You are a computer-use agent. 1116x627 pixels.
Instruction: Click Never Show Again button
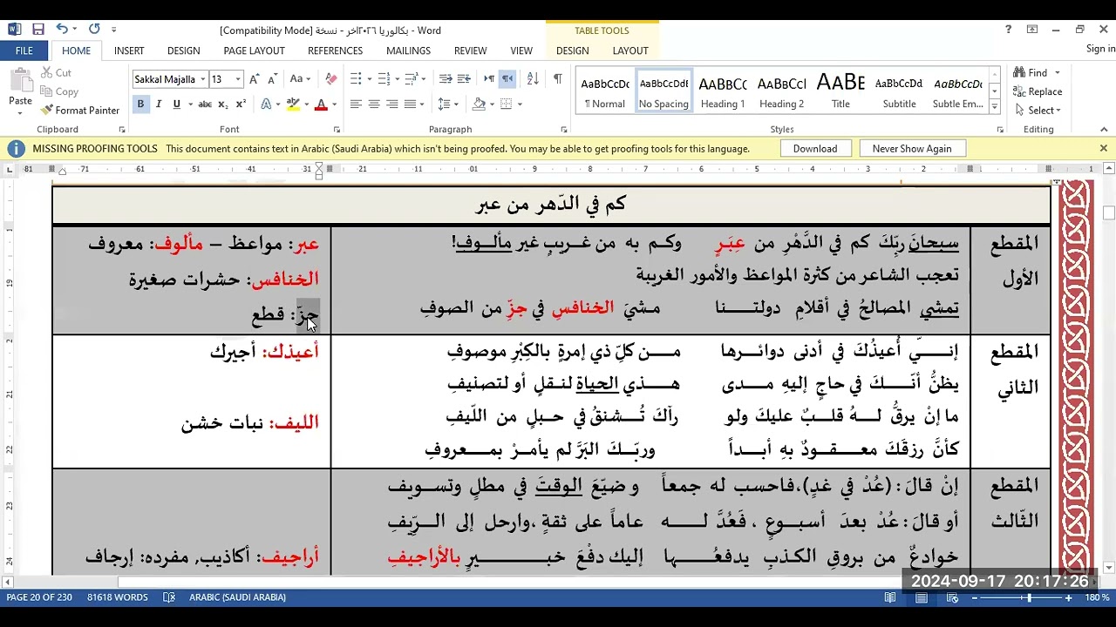point(912,149)
